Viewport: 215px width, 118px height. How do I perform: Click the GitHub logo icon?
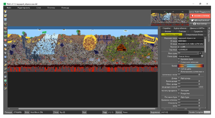tap(194, 24)
